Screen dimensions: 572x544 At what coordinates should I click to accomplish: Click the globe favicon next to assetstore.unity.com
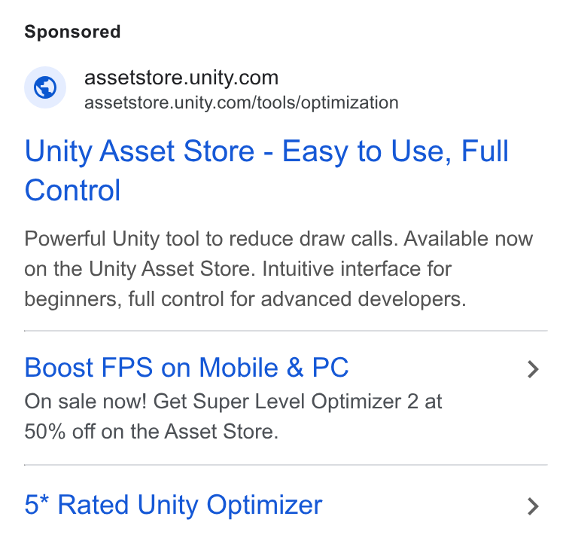point(45,87)
